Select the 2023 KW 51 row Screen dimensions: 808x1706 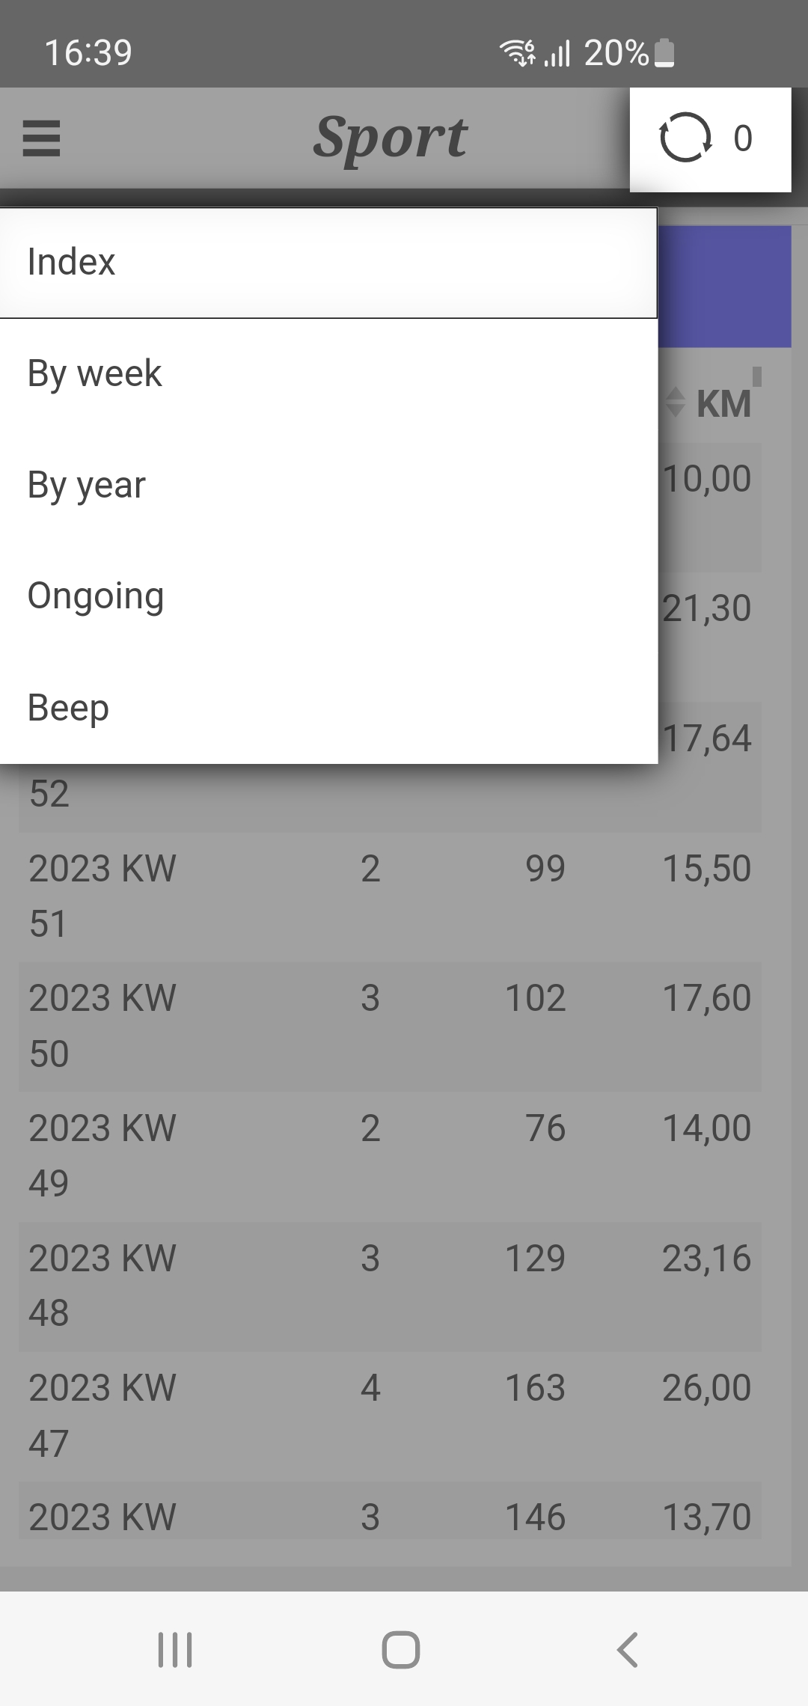[x=389, y=896]
